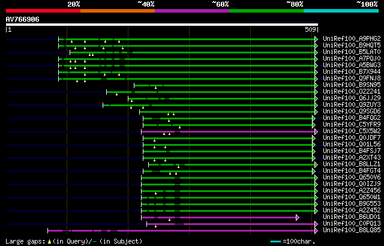Click the yellow gap marker below B8LLZ1 bar
This screenshot has height=246, width=384.
click(x=178, y=167)
